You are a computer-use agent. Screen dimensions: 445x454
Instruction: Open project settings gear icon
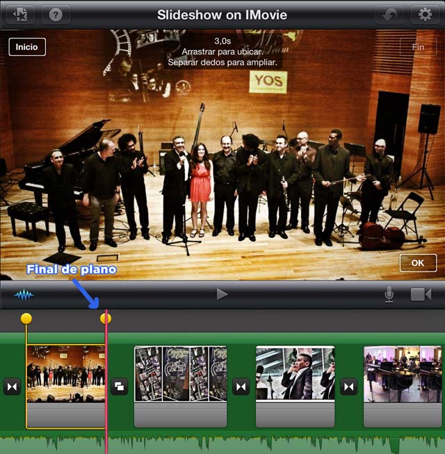(425, 15)
